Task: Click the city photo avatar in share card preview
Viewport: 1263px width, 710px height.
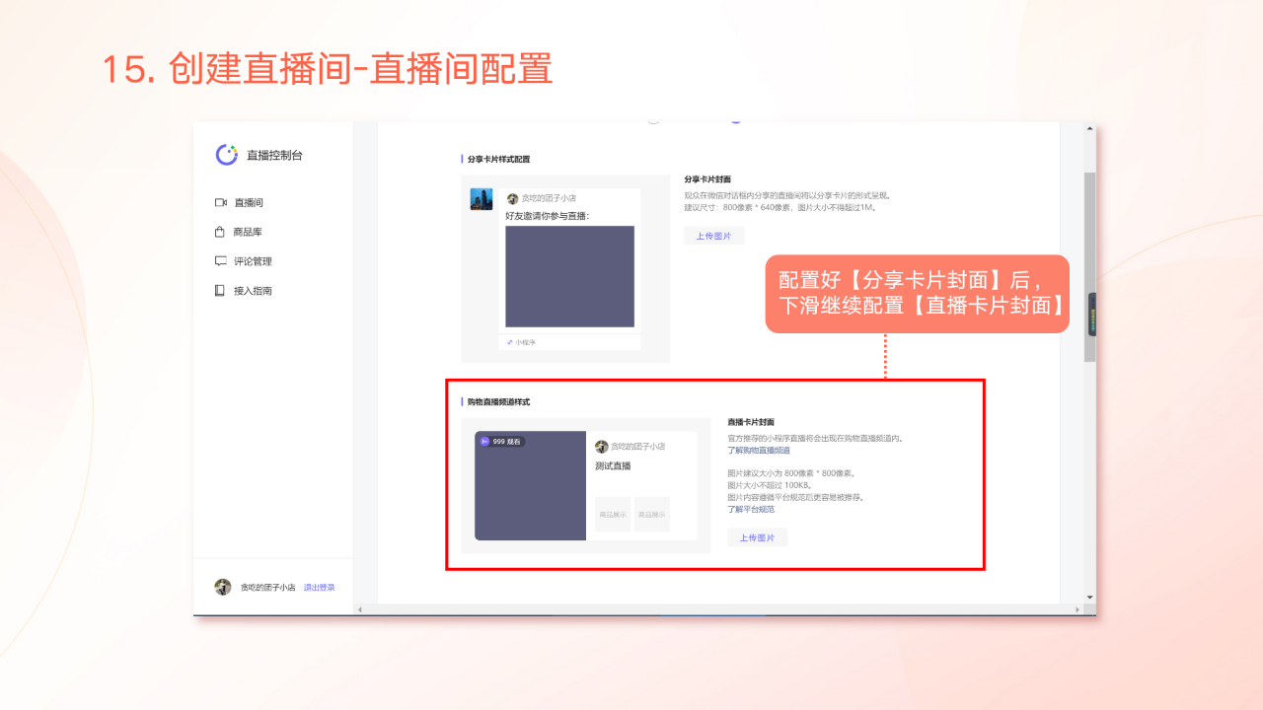Action: pyautogui.click(x=482, y=199)
